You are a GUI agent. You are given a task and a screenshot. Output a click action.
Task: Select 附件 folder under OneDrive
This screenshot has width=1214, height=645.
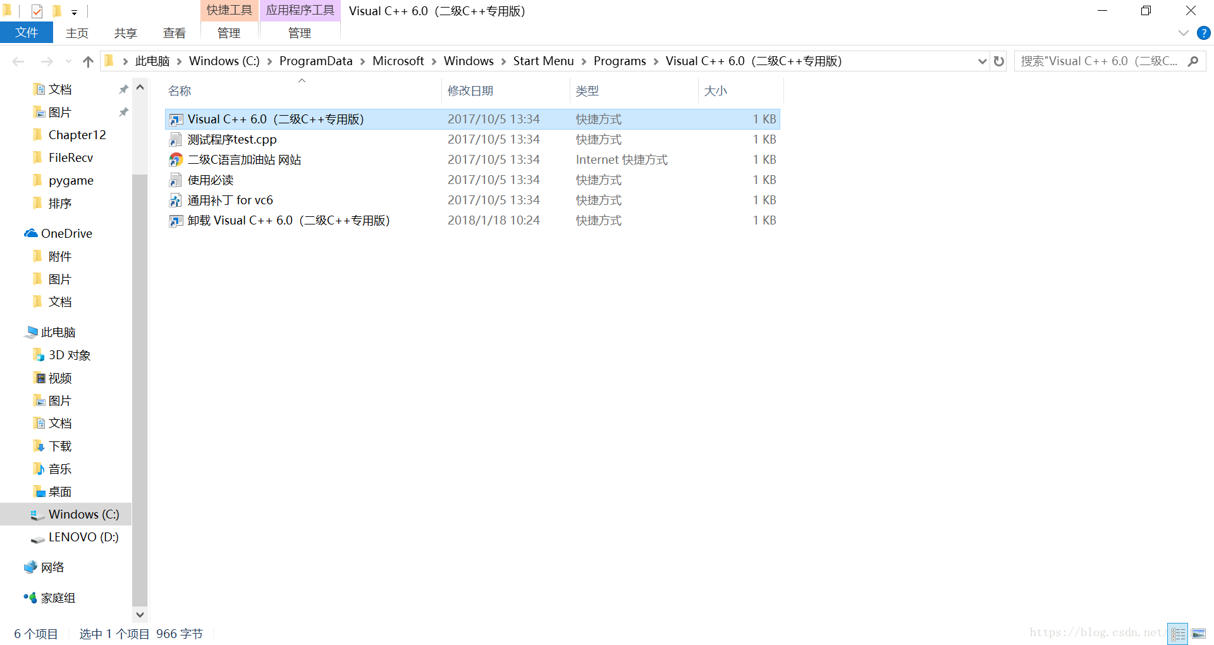click(60, 256)
